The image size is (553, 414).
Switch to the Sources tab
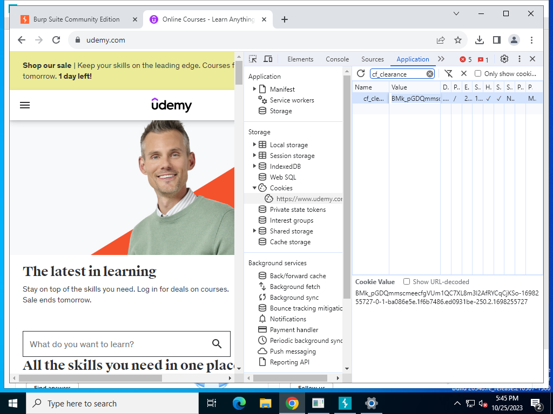pyautogui.click(x=373, y=59)
